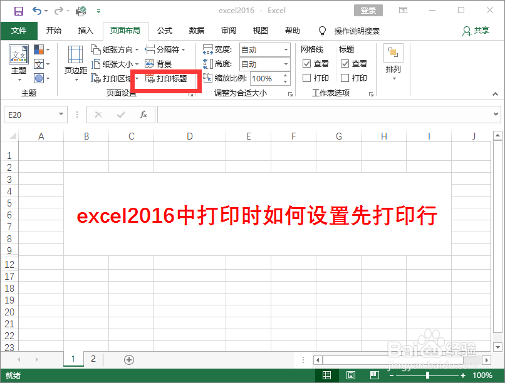This screenshot has width=505, height=383.
Task: Click the Scale 100% input field
Action: point(266,78)
